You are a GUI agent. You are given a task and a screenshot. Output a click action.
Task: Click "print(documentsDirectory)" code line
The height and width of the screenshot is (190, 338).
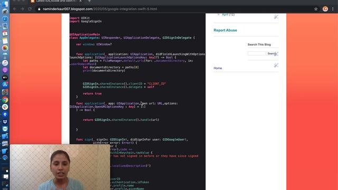click(x=104, y=70)
